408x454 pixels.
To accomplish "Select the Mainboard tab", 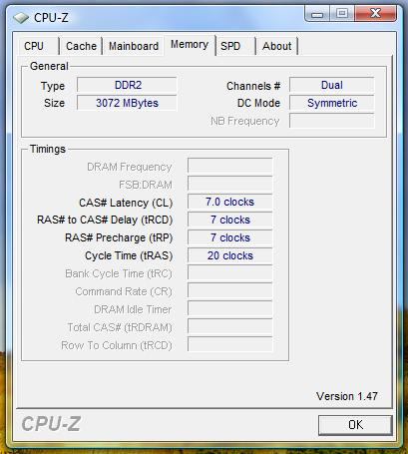I will pos(134,46).
